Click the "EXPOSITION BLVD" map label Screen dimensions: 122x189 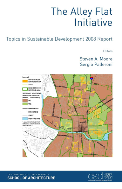click(54, 110)
